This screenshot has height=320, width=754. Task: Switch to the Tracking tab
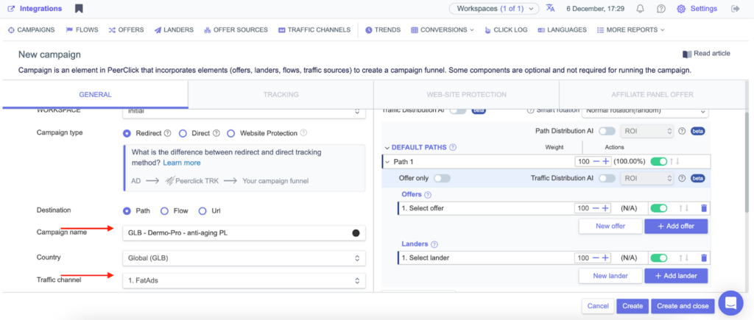coord(281,95)
